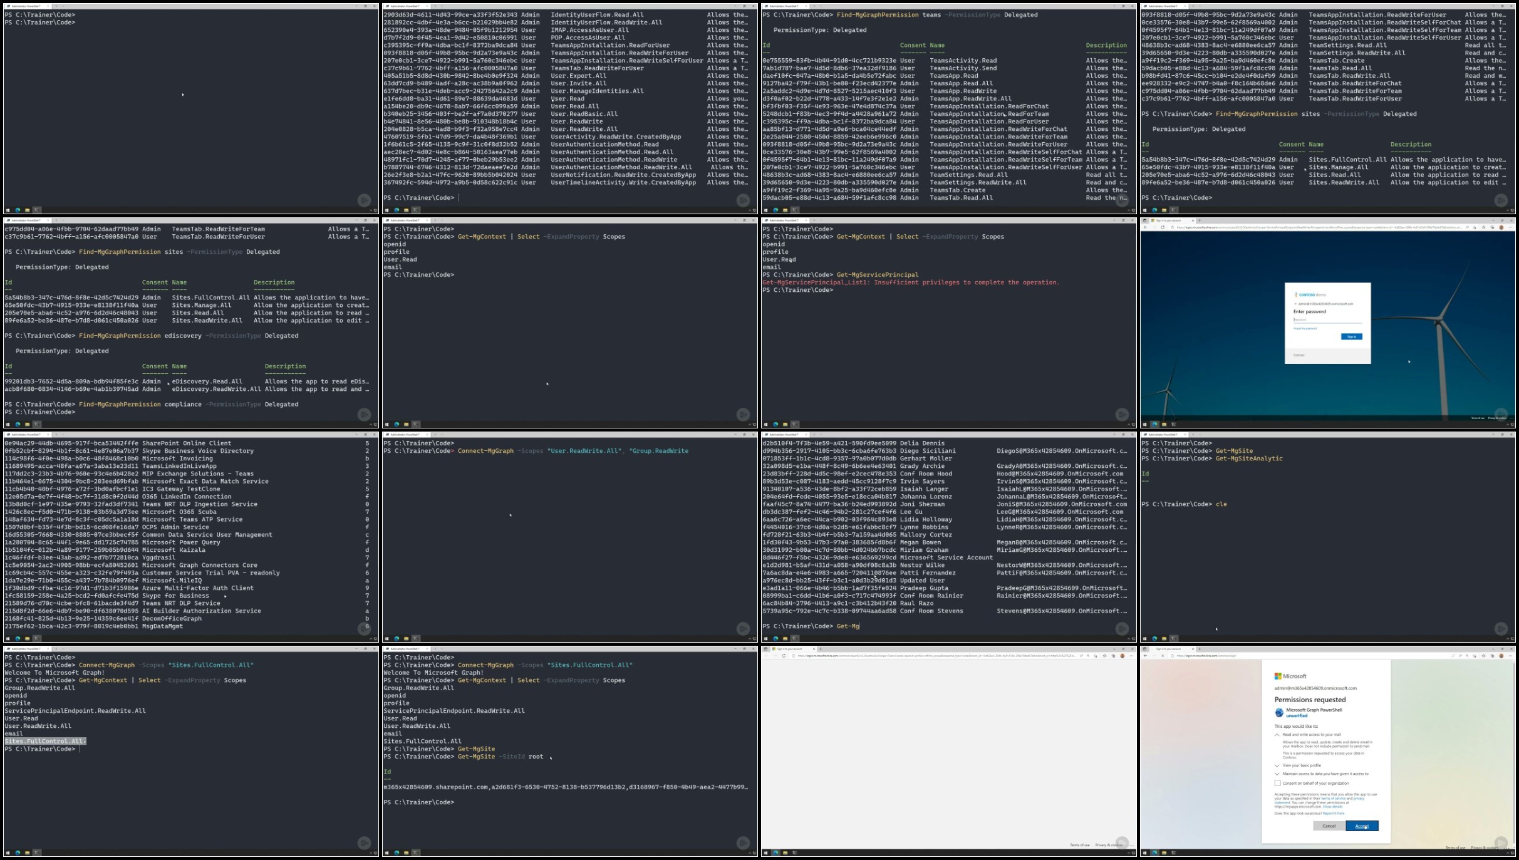1519x860 pixels.
Task: Click 'Find-MgGraphPermission teams' command line
Action: pos(899,15)
